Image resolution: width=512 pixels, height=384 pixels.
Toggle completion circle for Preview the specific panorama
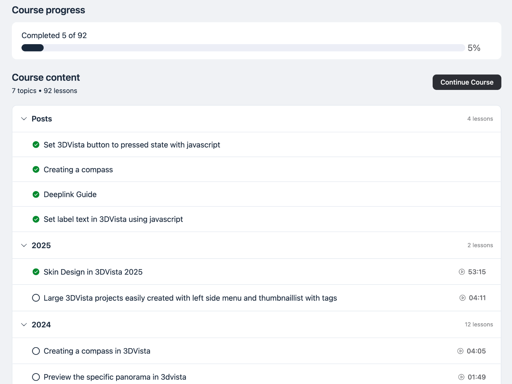point(36,377)
